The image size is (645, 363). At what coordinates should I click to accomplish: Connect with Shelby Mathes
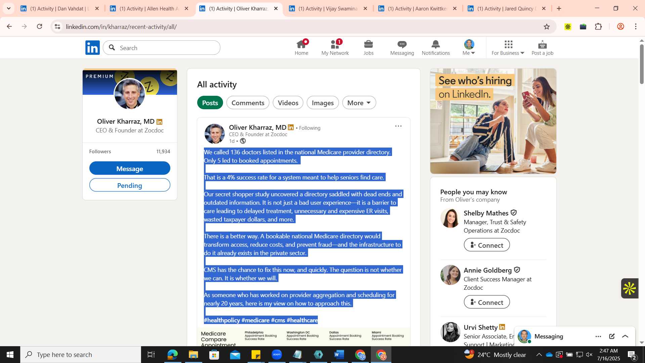tap(487, 245)
